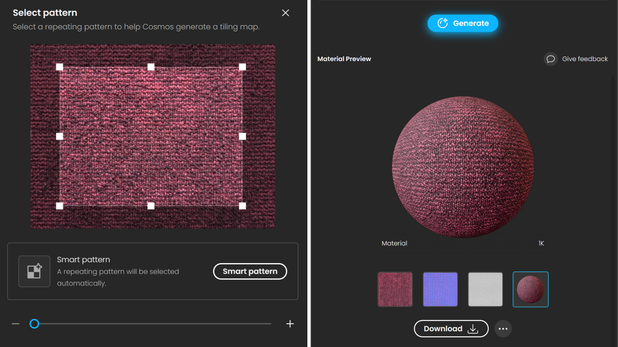The height and width of the screenshot is (347, 618).
Task: Close the Select pattern dialog
Action: [x=285, y=13]
